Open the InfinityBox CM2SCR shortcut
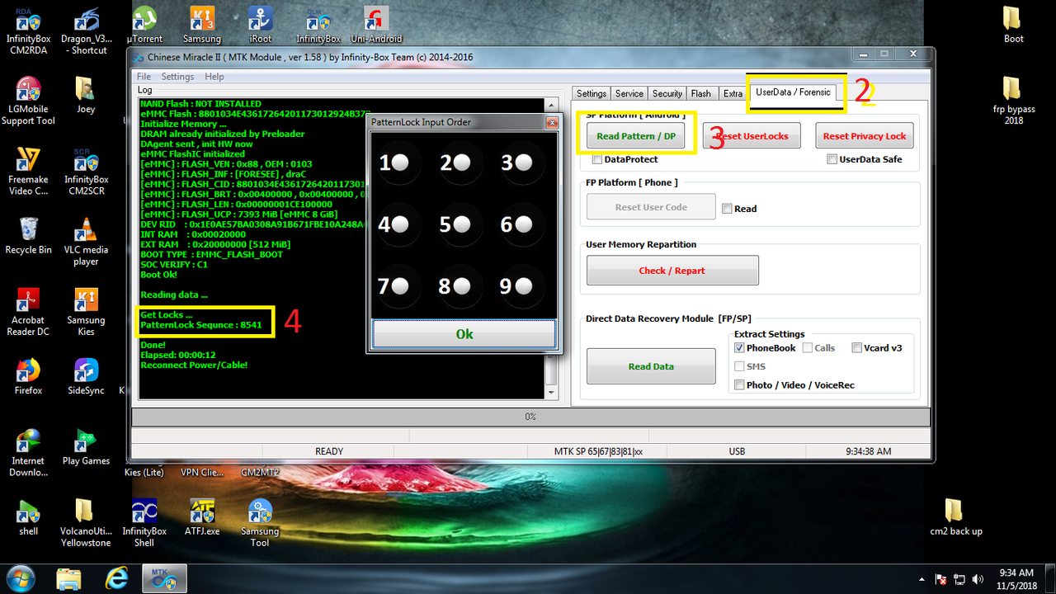Viewport: 1056px width, 594px height. tap(86, 172)
